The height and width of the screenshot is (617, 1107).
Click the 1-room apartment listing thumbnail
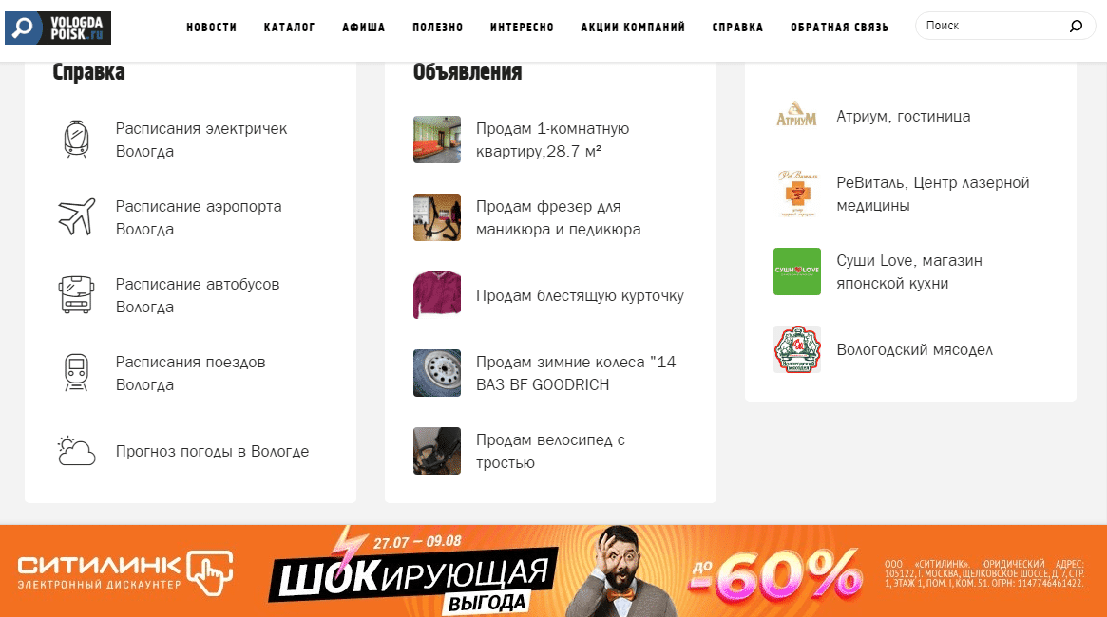coord(437,140)
